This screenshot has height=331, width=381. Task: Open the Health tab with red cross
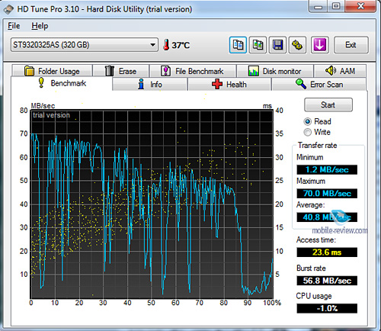click(229, 84)
